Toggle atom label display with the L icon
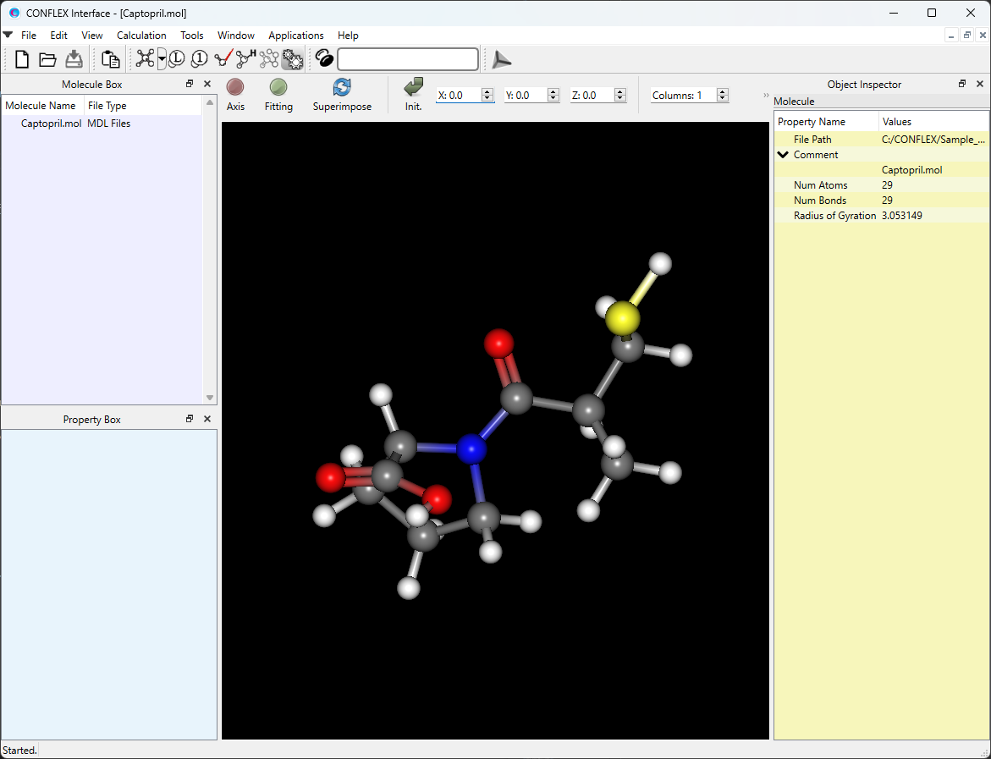The height and width of the screenshot is (759, 991). pyautogui.click(x=176, y=59)
